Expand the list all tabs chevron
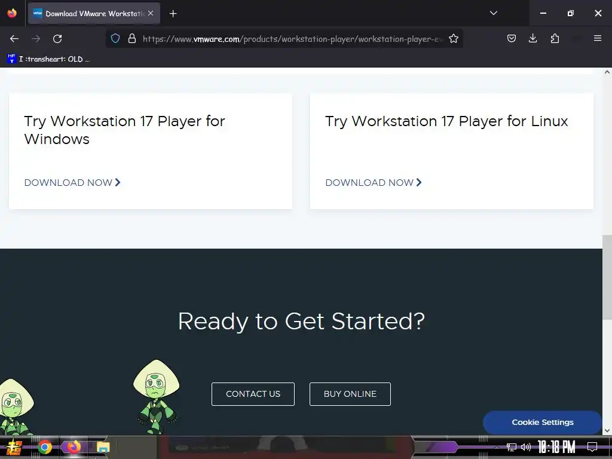The image size is (612, 459). 493,13
